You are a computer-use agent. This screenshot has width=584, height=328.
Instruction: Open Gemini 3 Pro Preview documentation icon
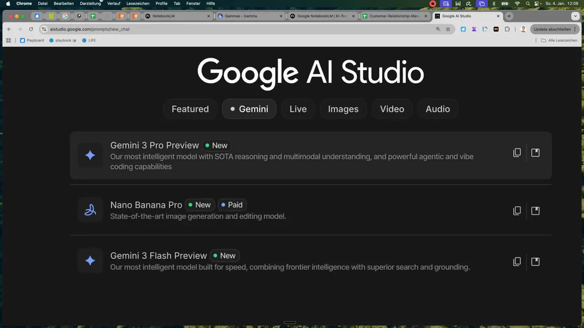[x=535, y=153]
